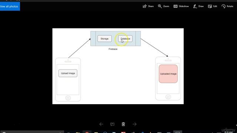Click the View all photos button
Viewport: 237px width, 133px height.
coord(10,6)
